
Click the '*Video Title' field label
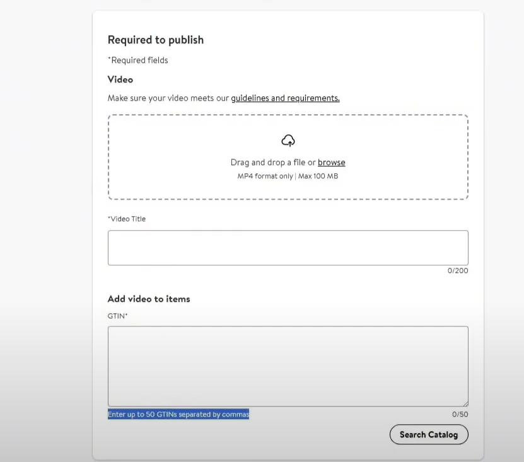tap(127, 219)
